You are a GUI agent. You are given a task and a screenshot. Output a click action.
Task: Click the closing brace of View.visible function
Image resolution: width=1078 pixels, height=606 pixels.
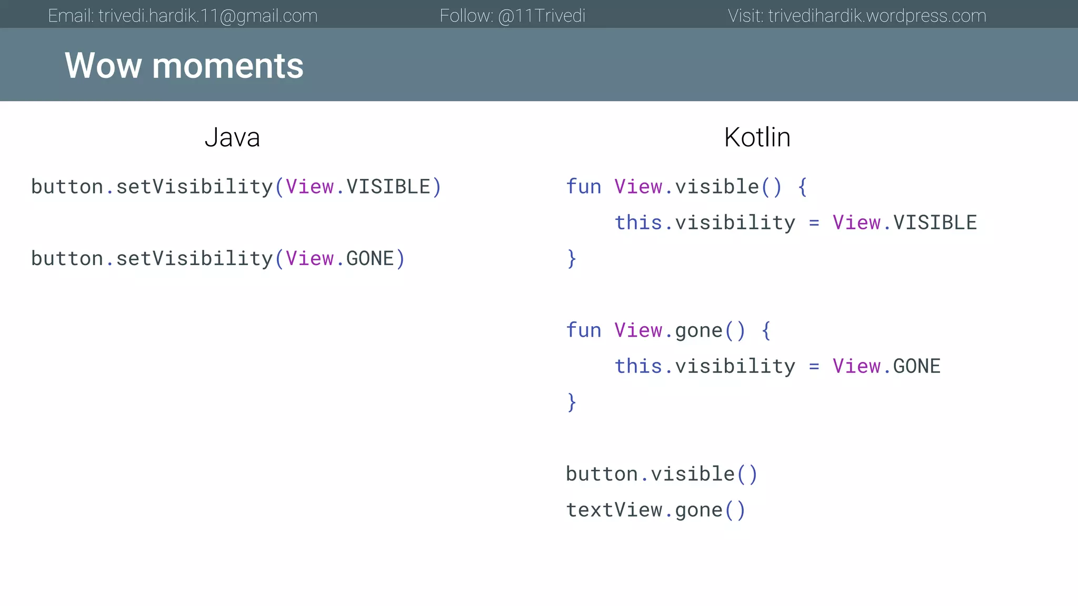[x=572, y=259]
